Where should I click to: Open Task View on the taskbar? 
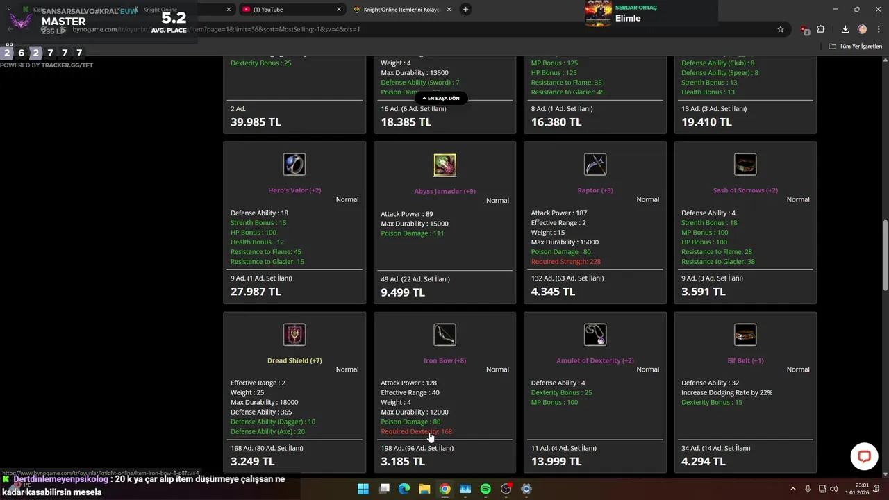coord(384,489)
